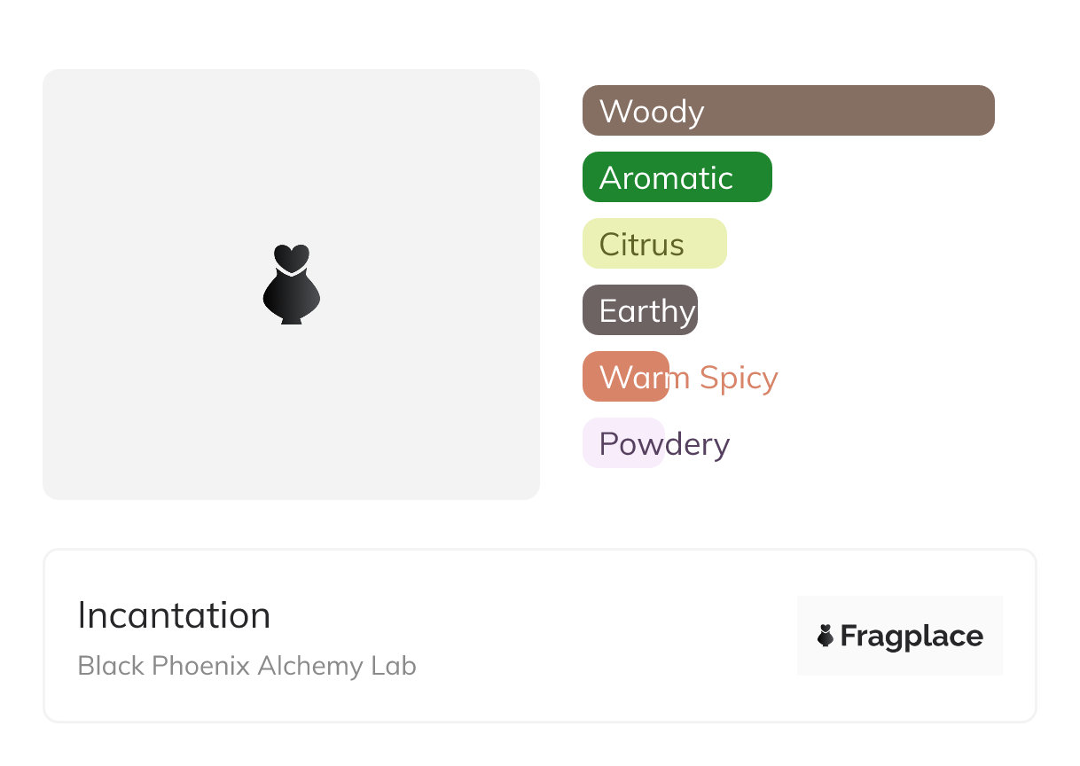The image size is (1080, 766).
Task: Select the brown Woody accord bar
Action: coord(851,111)
